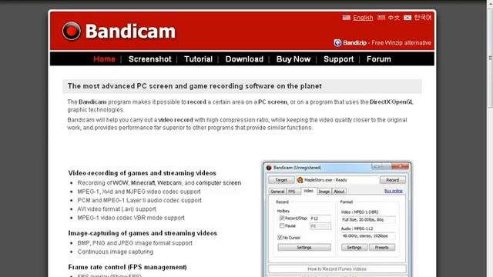Toggle the Pause hotkey checkbox
The width and height of the screenshot is (493, 277).
[x=282, y=225]
